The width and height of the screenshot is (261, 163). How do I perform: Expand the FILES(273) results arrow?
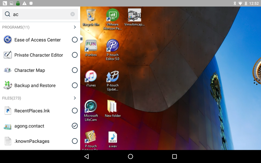click(x=75, y=98)
